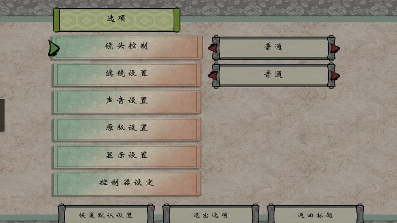Click left scroll handle of 滤镜设置 value

pos(216,76)
